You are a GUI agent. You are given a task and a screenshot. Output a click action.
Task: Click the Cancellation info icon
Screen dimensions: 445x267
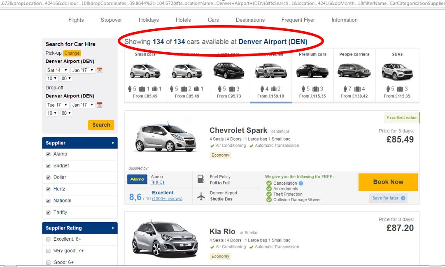pyautogui.click(x=301, y=183)
